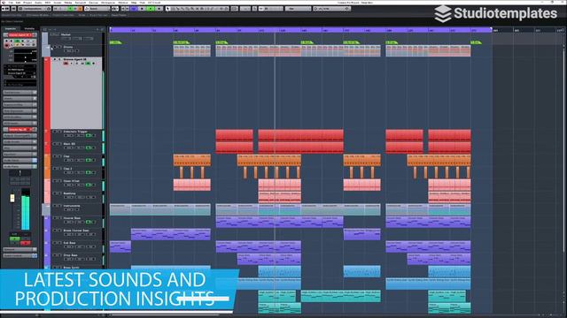
Task: Select the Object Selection arrow tool
Action: pyautogui.click(x=168, y=9)
